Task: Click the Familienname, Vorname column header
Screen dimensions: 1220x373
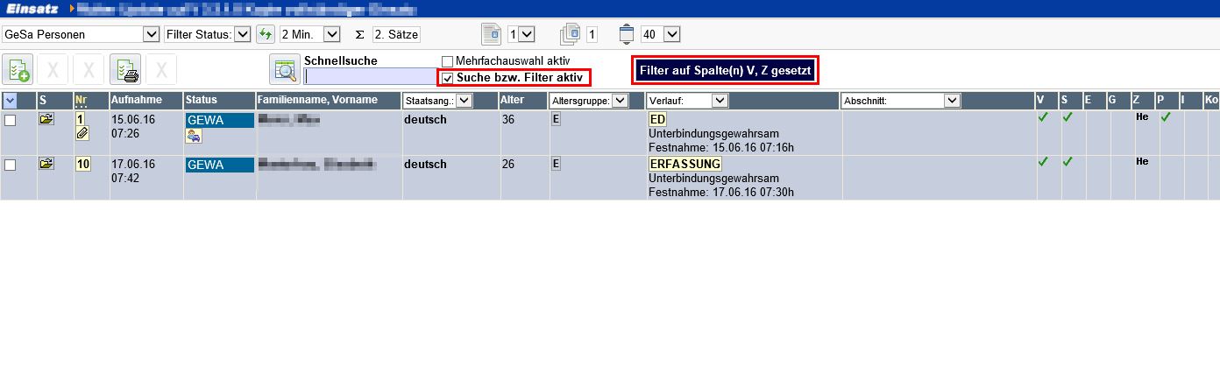Action: 317,100
